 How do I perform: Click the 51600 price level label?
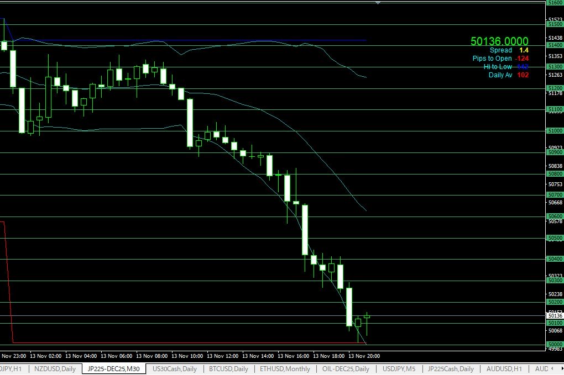coord(554,3)
